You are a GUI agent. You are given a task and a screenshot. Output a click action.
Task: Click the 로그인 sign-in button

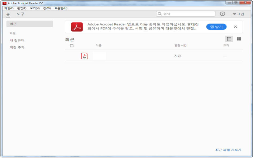(x=238, y=14)
